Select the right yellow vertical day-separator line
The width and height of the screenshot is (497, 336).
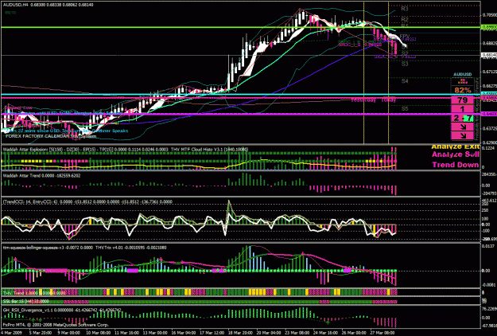[389, 73]
